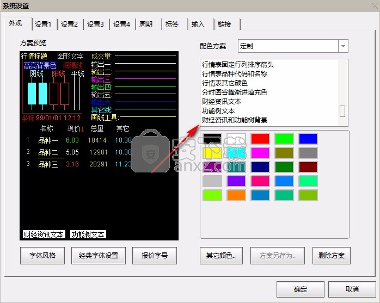The image size is (380, 303).
Task: Pick the maroon color swatch
Action: click(x=308, y=167)
